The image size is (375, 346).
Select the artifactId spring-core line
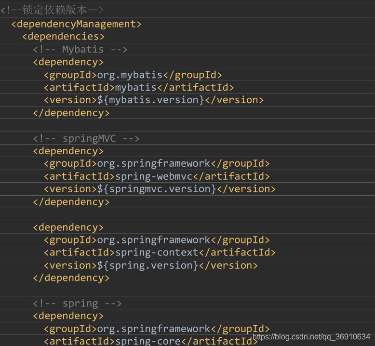coord(151,341)
